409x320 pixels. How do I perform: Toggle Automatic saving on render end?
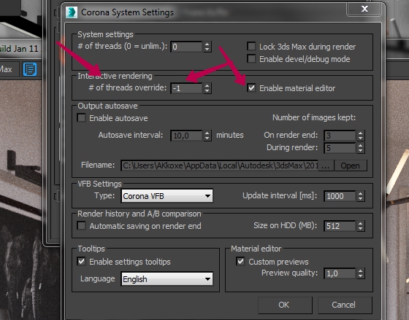tap(81, 225)
